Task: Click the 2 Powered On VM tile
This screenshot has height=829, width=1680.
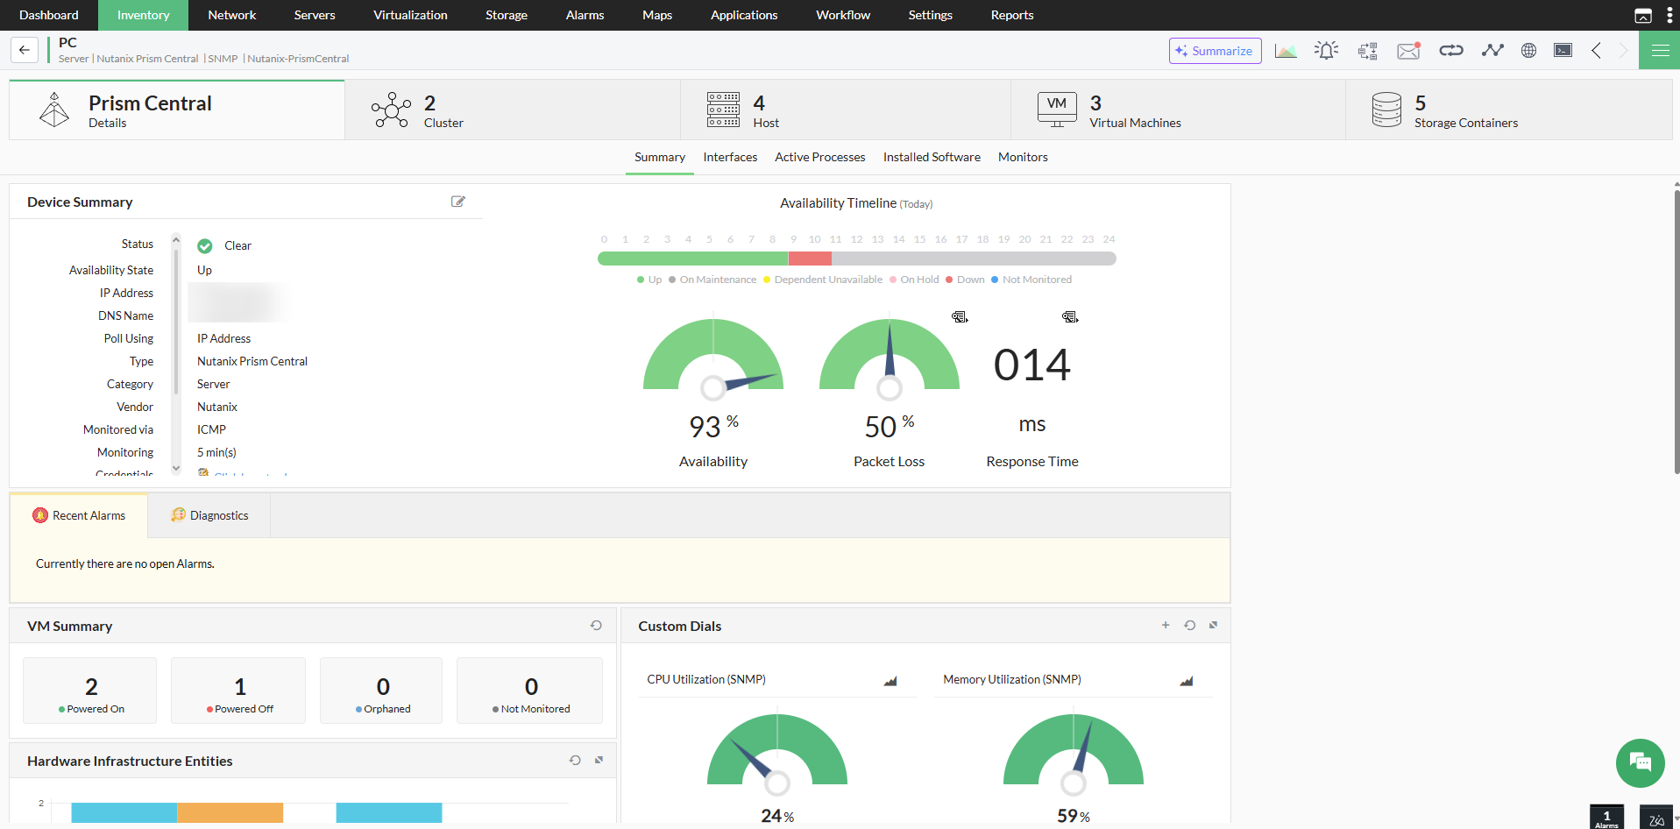Action: pyautogui.click(x=90, y=691)
